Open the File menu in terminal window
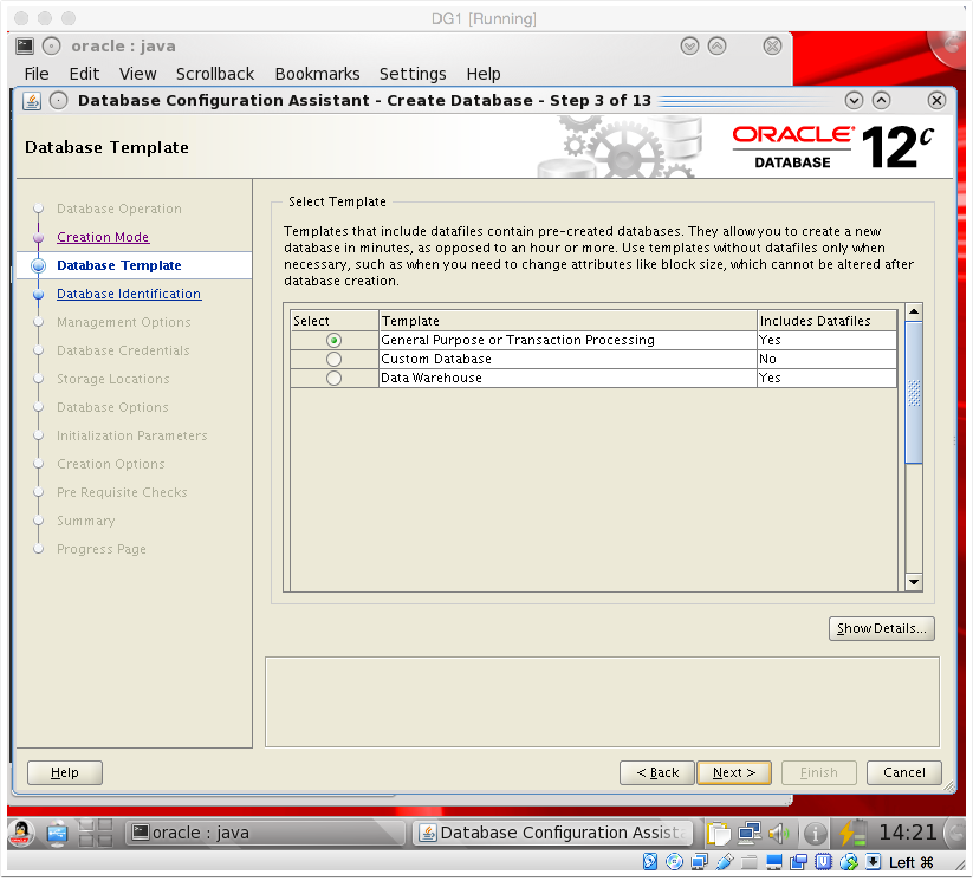The width and height of the screenshot is (973, 878). [x=37, y=74]
